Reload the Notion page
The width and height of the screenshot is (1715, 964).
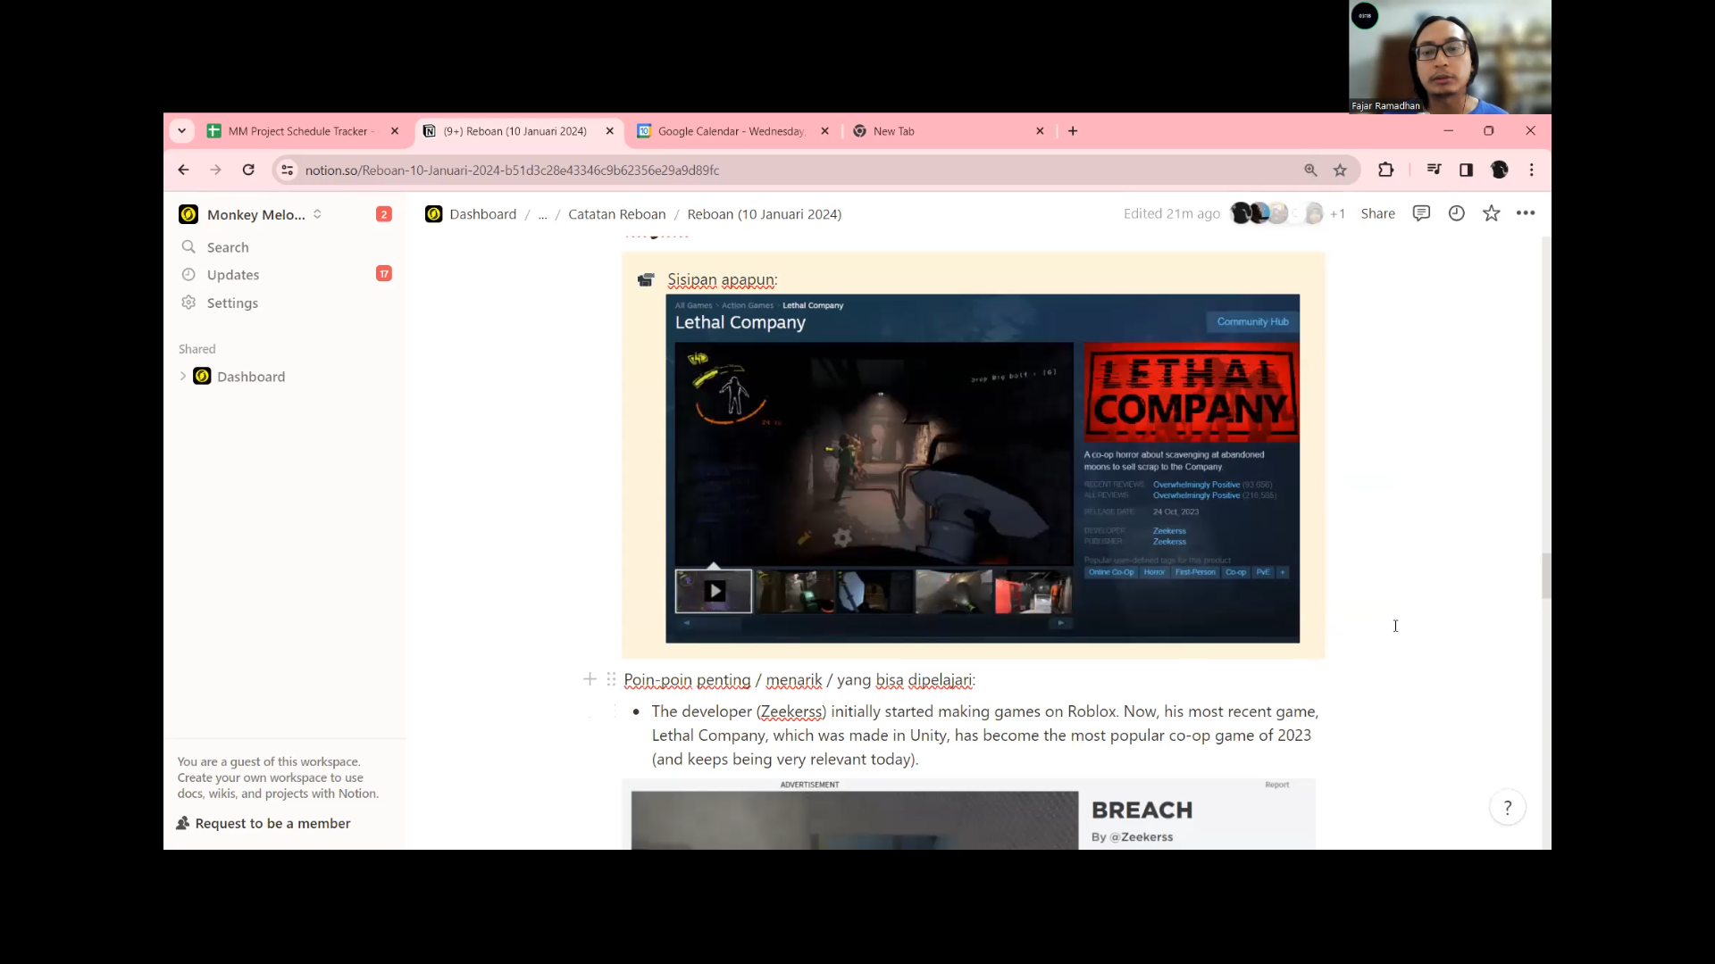[x=248, y=170]
